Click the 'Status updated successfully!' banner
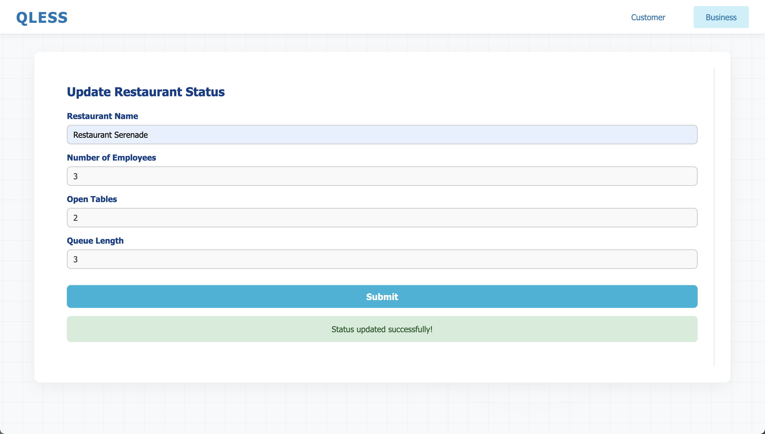Viewport: 765px width, 434px height. pyautogui.click(x=382, y=329)
